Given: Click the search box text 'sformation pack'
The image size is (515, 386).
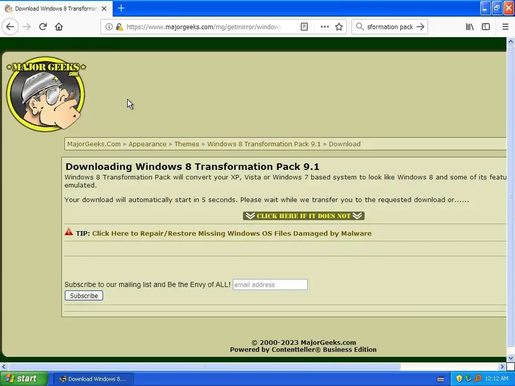Looking at the screenshot, I should [x=390, y=27].
